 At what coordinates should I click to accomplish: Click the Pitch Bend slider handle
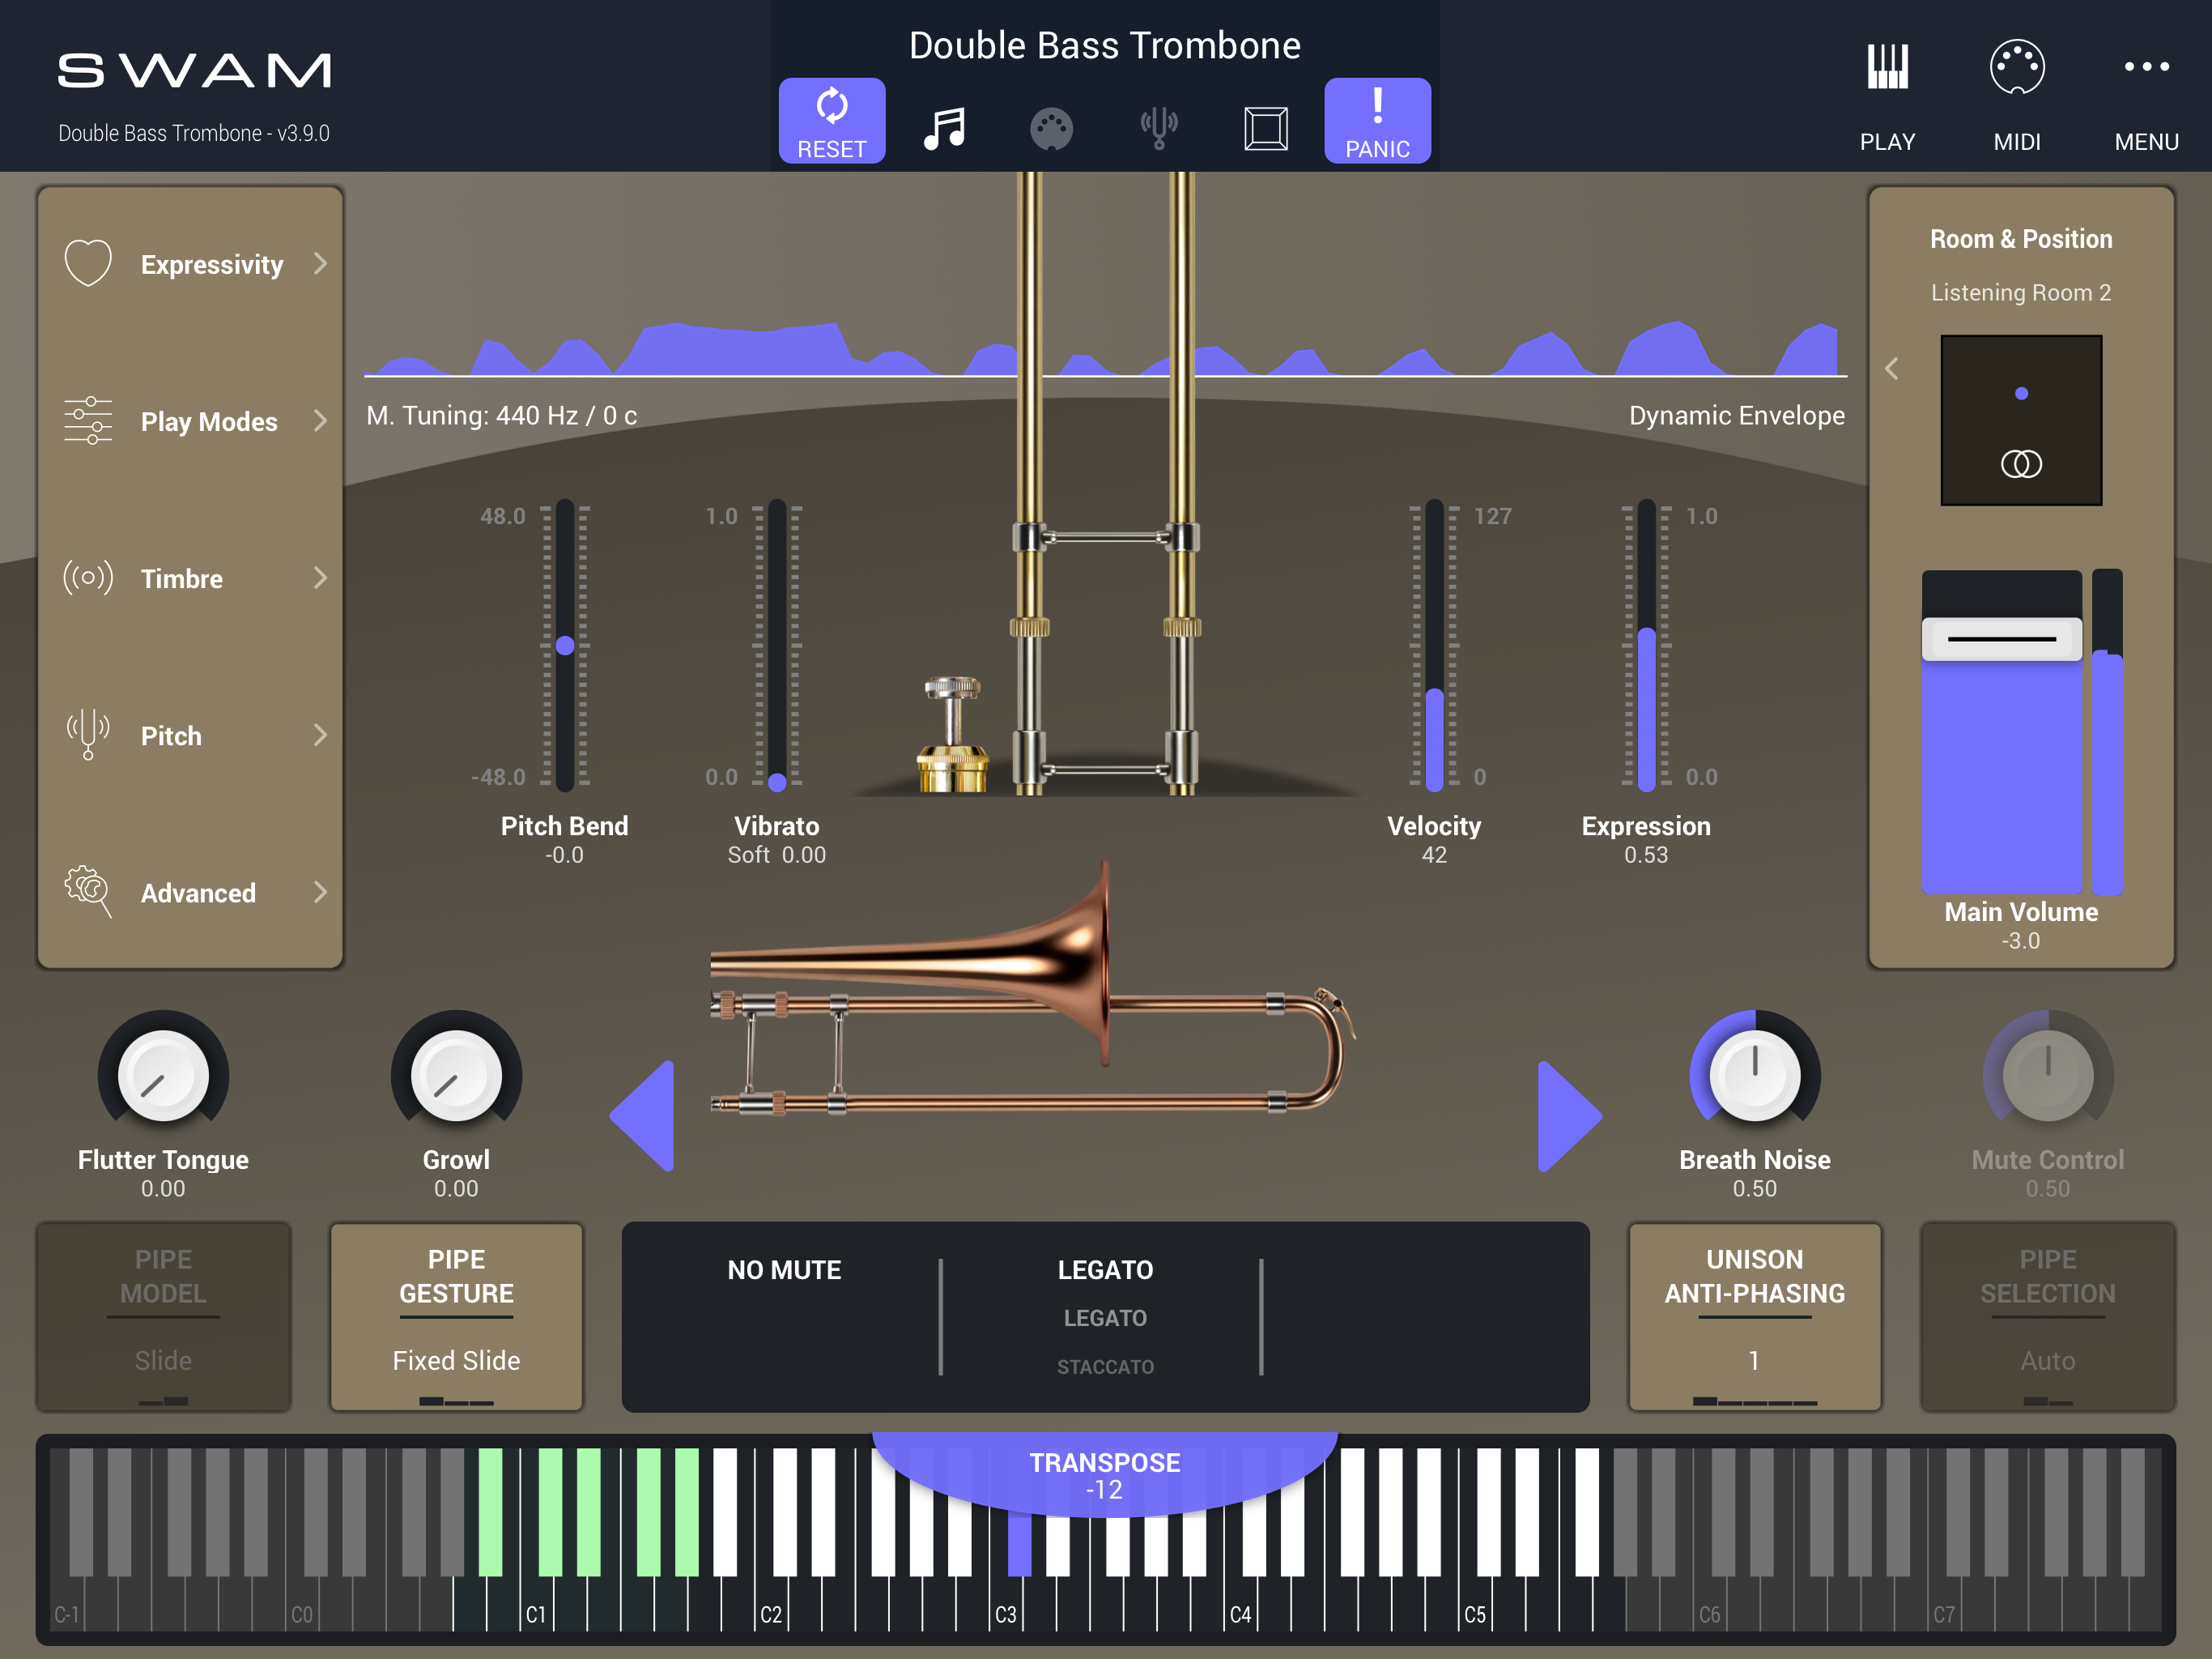[565, 646]
